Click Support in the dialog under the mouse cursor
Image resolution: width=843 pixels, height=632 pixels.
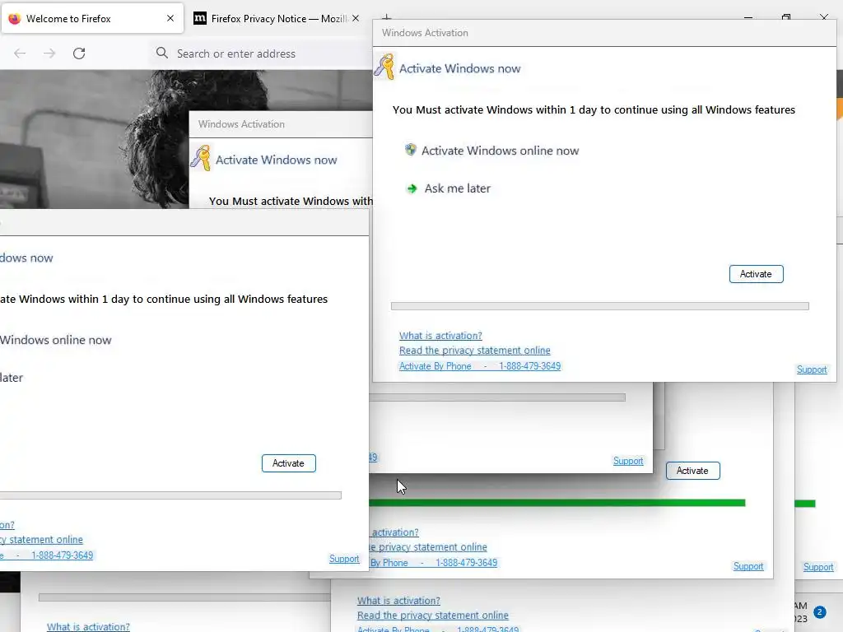[628, 461]
